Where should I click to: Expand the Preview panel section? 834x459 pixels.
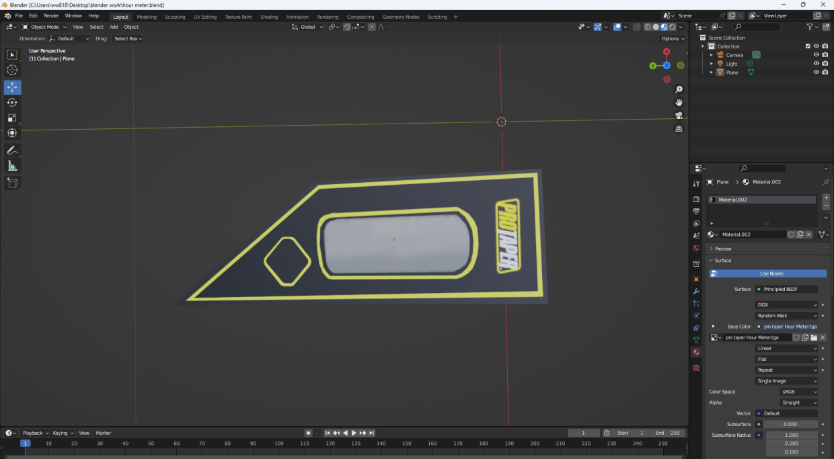tap(723, 249)
